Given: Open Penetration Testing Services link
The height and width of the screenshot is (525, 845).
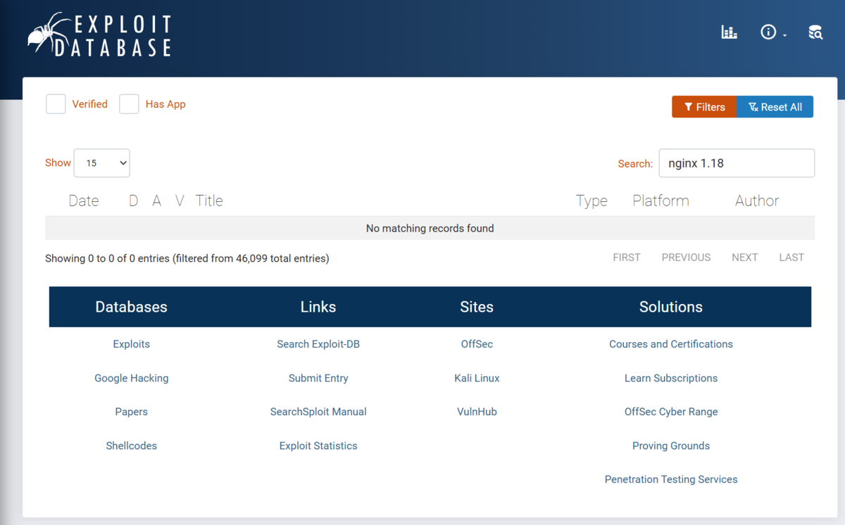Looking at the screenshot, I should 671,479.
